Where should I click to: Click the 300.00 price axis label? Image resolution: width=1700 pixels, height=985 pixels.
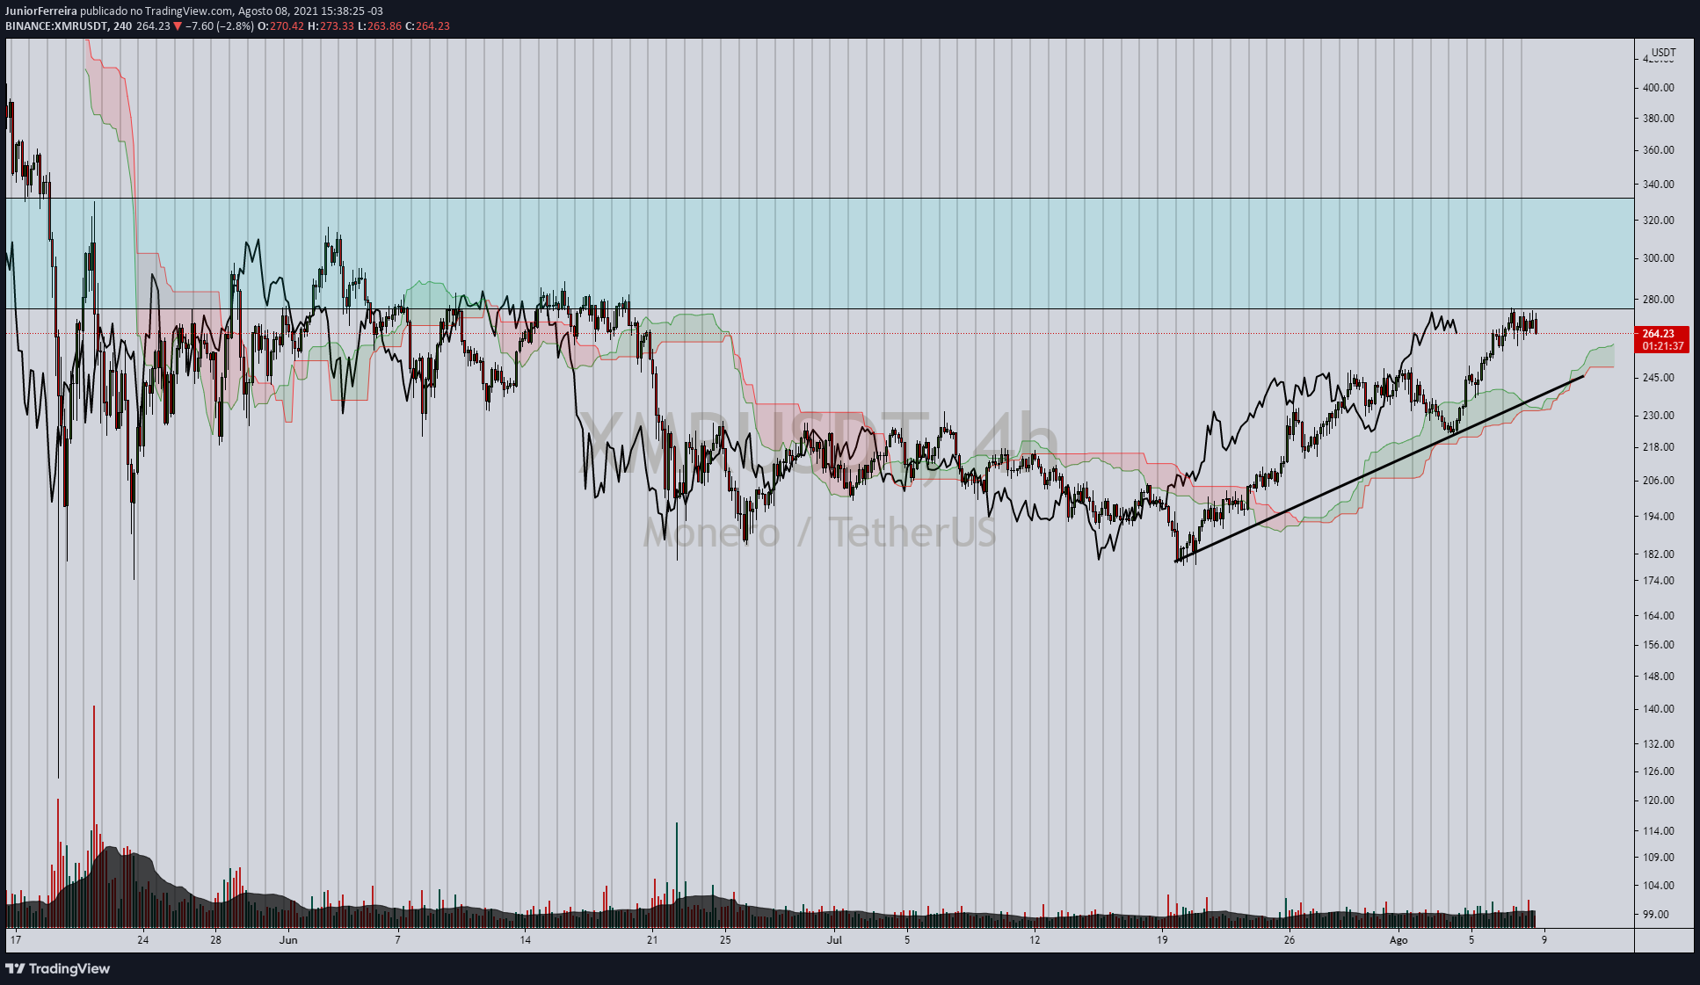(1659, 258)
